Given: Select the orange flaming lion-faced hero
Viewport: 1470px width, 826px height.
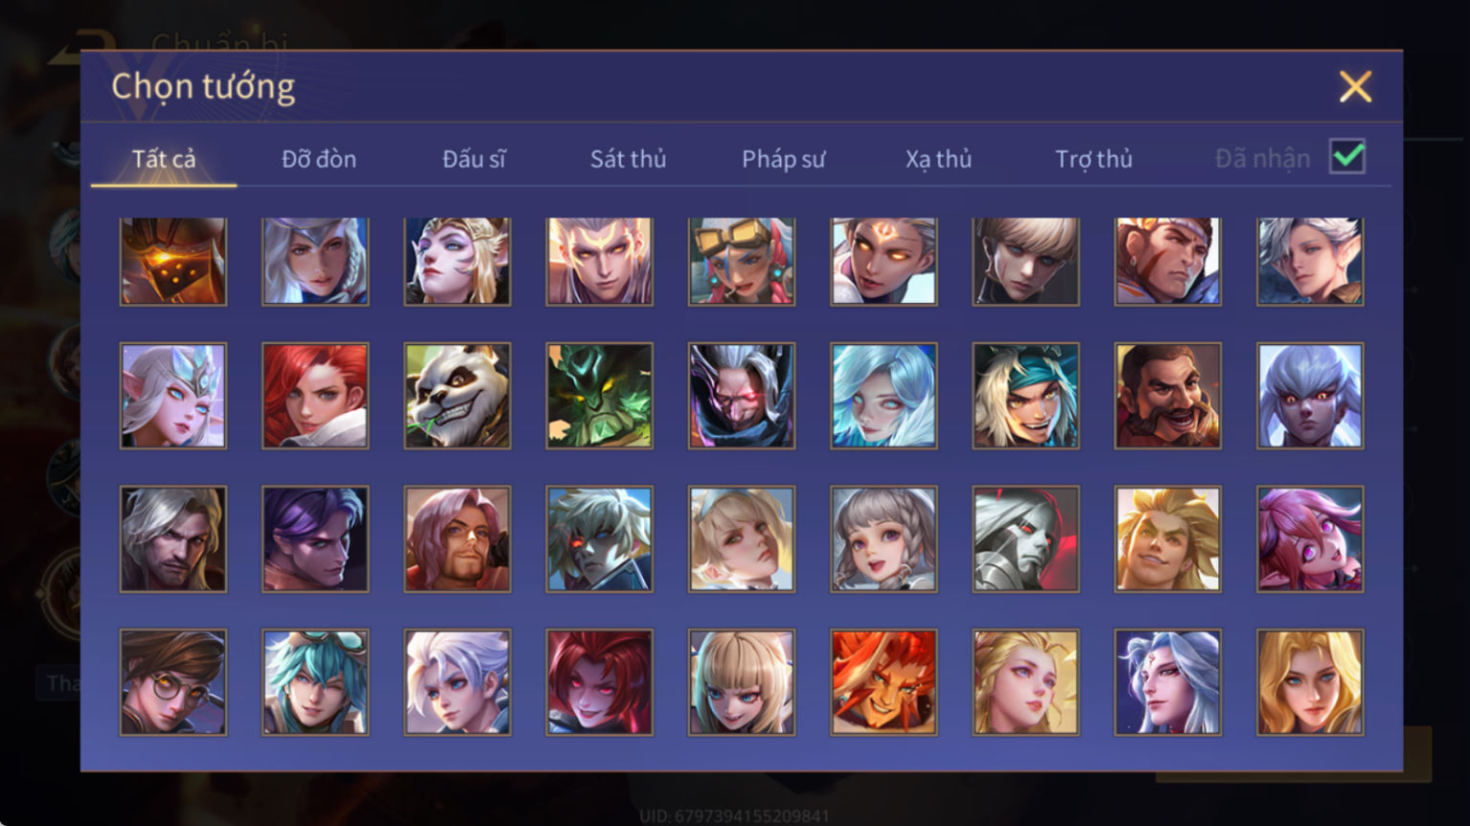Looking at the screenshot, I should tap(884, 682).
